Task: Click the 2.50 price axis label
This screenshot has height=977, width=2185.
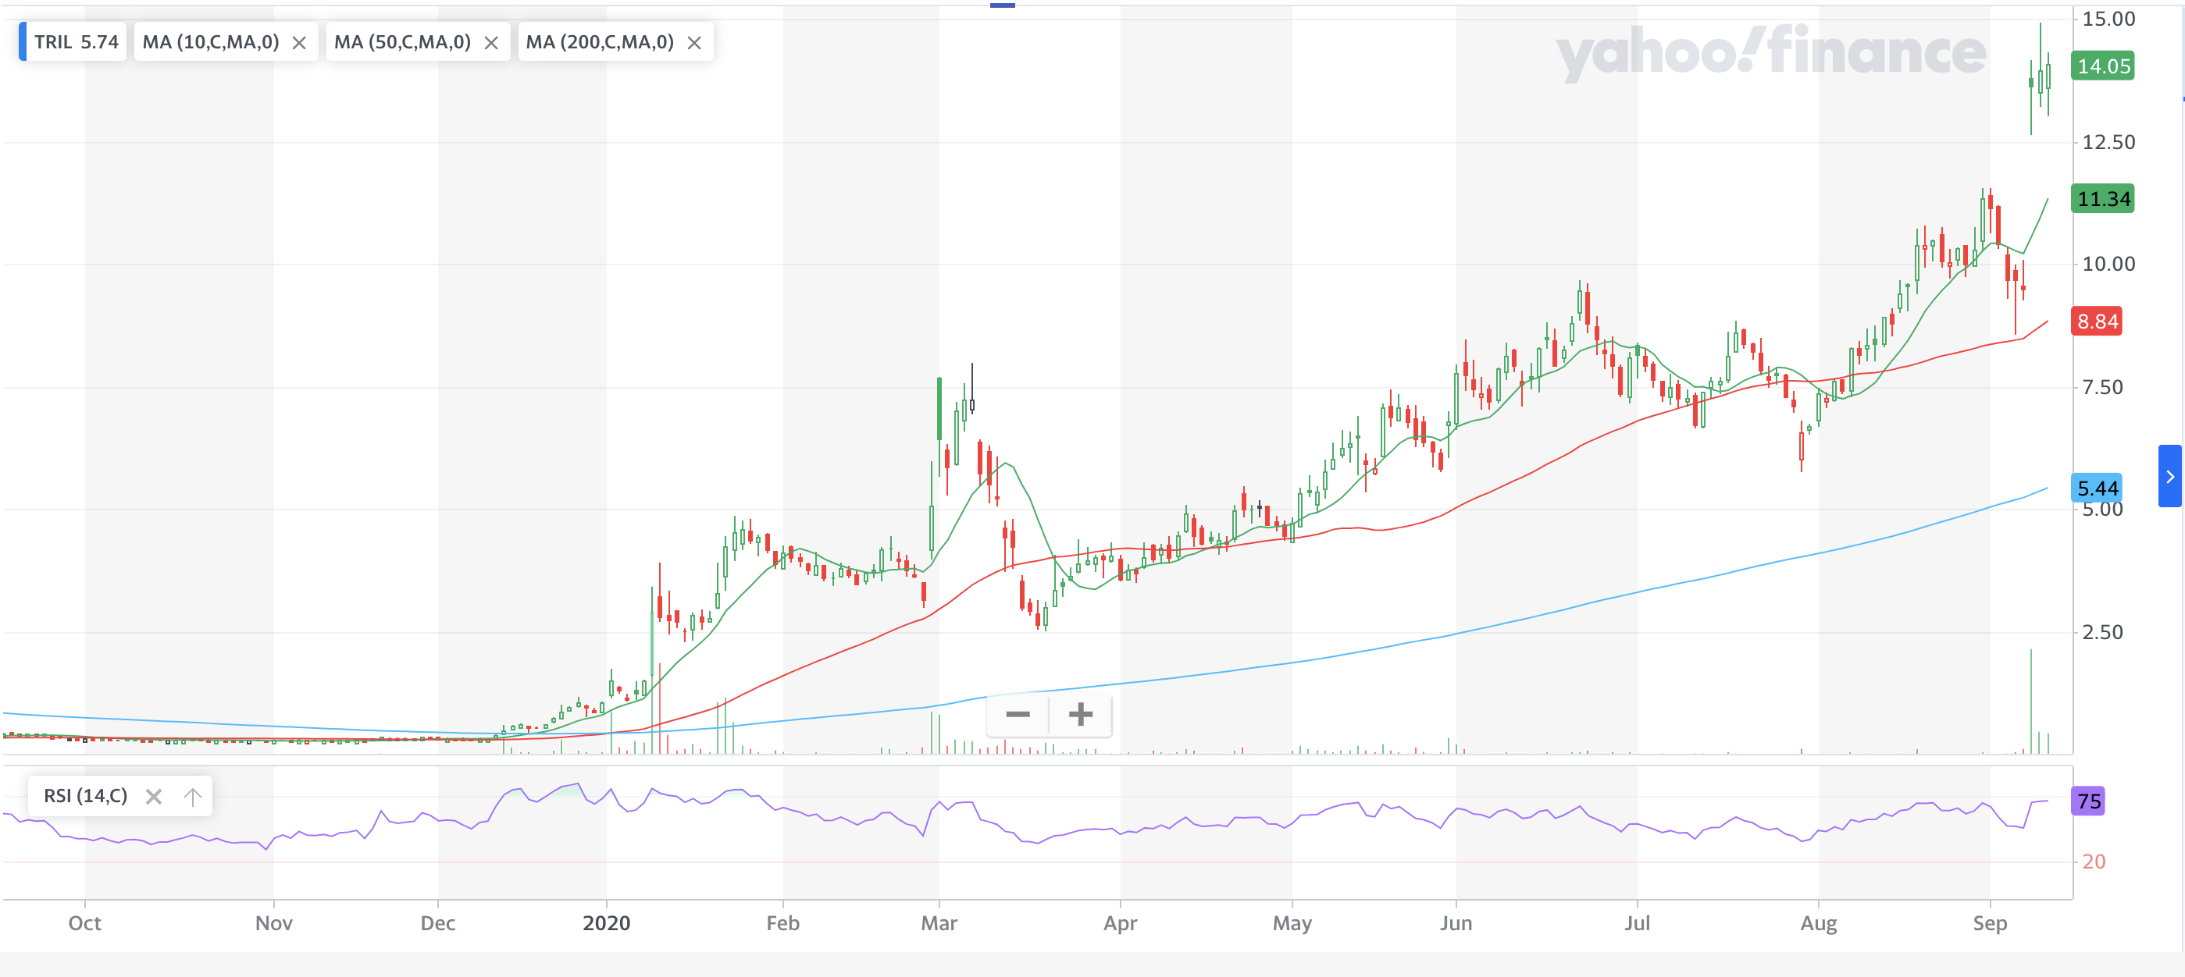Action: point(2103,632)
